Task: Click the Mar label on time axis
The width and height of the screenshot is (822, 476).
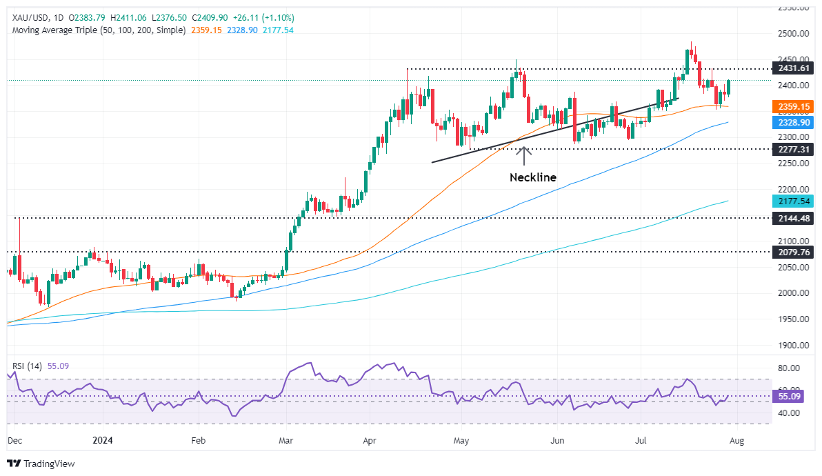Action: [x=285, y=440]
